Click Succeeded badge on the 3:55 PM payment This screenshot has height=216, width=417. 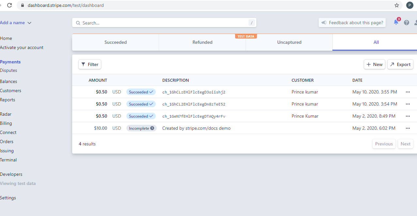click(x=141, y=92)
